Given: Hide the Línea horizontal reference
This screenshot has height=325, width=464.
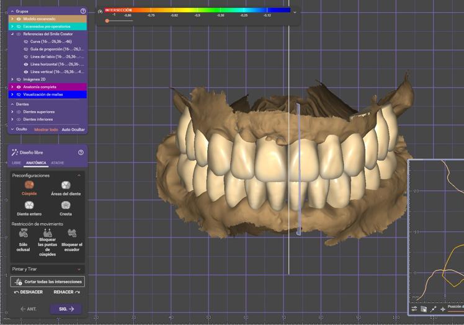Looking at the screenshot, I should coord(26,64).
